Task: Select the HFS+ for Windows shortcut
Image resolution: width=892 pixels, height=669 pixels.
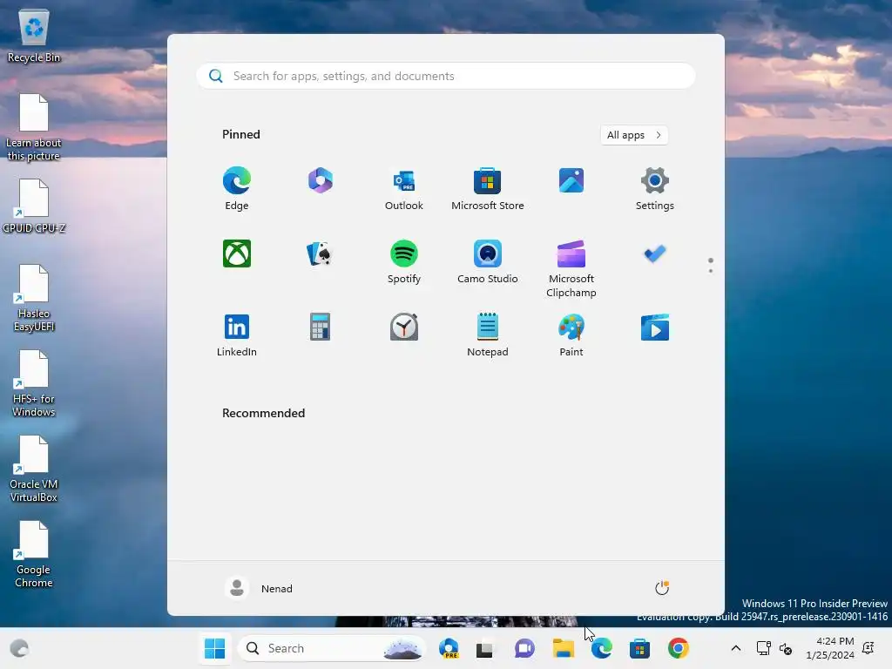Action: point(34,383)
